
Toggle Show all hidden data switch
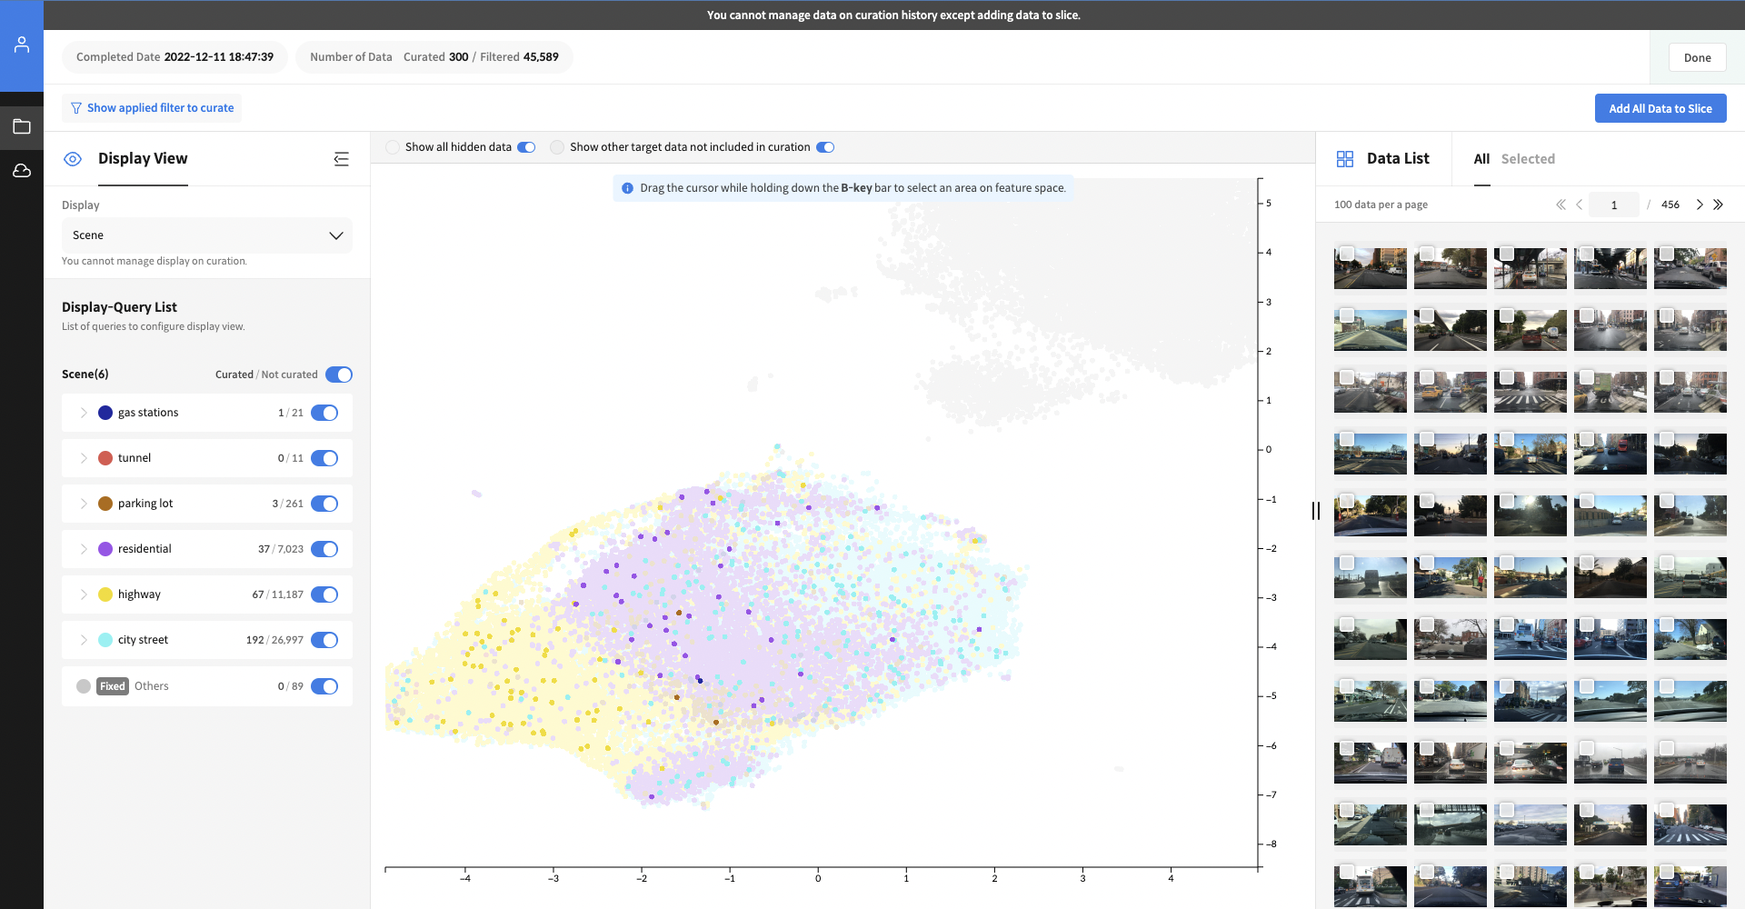coord(526,147)
